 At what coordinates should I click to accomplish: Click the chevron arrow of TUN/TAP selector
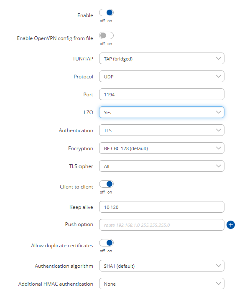pos(219,58)
